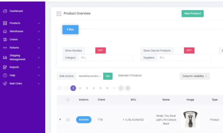Open the Warehouse menu item
This screenshot has height=133, width=223.
point(16,31)
